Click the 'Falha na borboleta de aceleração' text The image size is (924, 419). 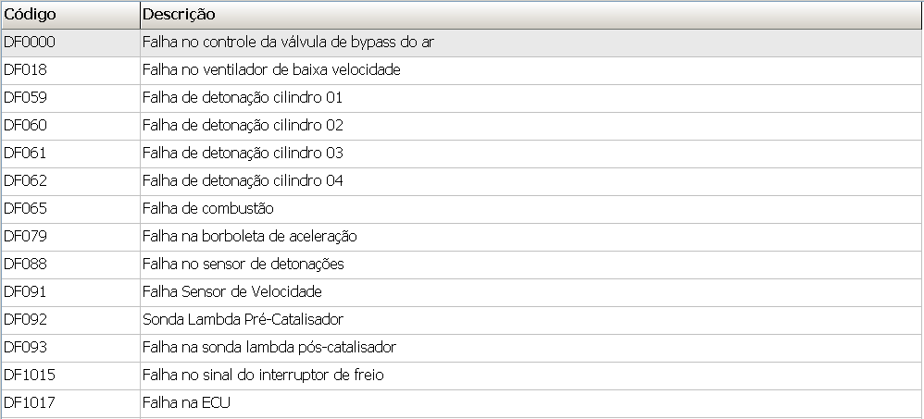coord(250,237)
